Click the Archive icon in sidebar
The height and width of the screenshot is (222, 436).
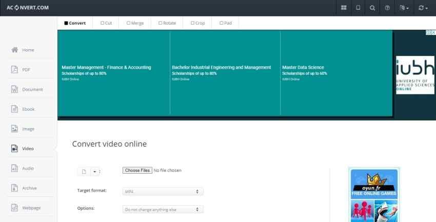14,188
